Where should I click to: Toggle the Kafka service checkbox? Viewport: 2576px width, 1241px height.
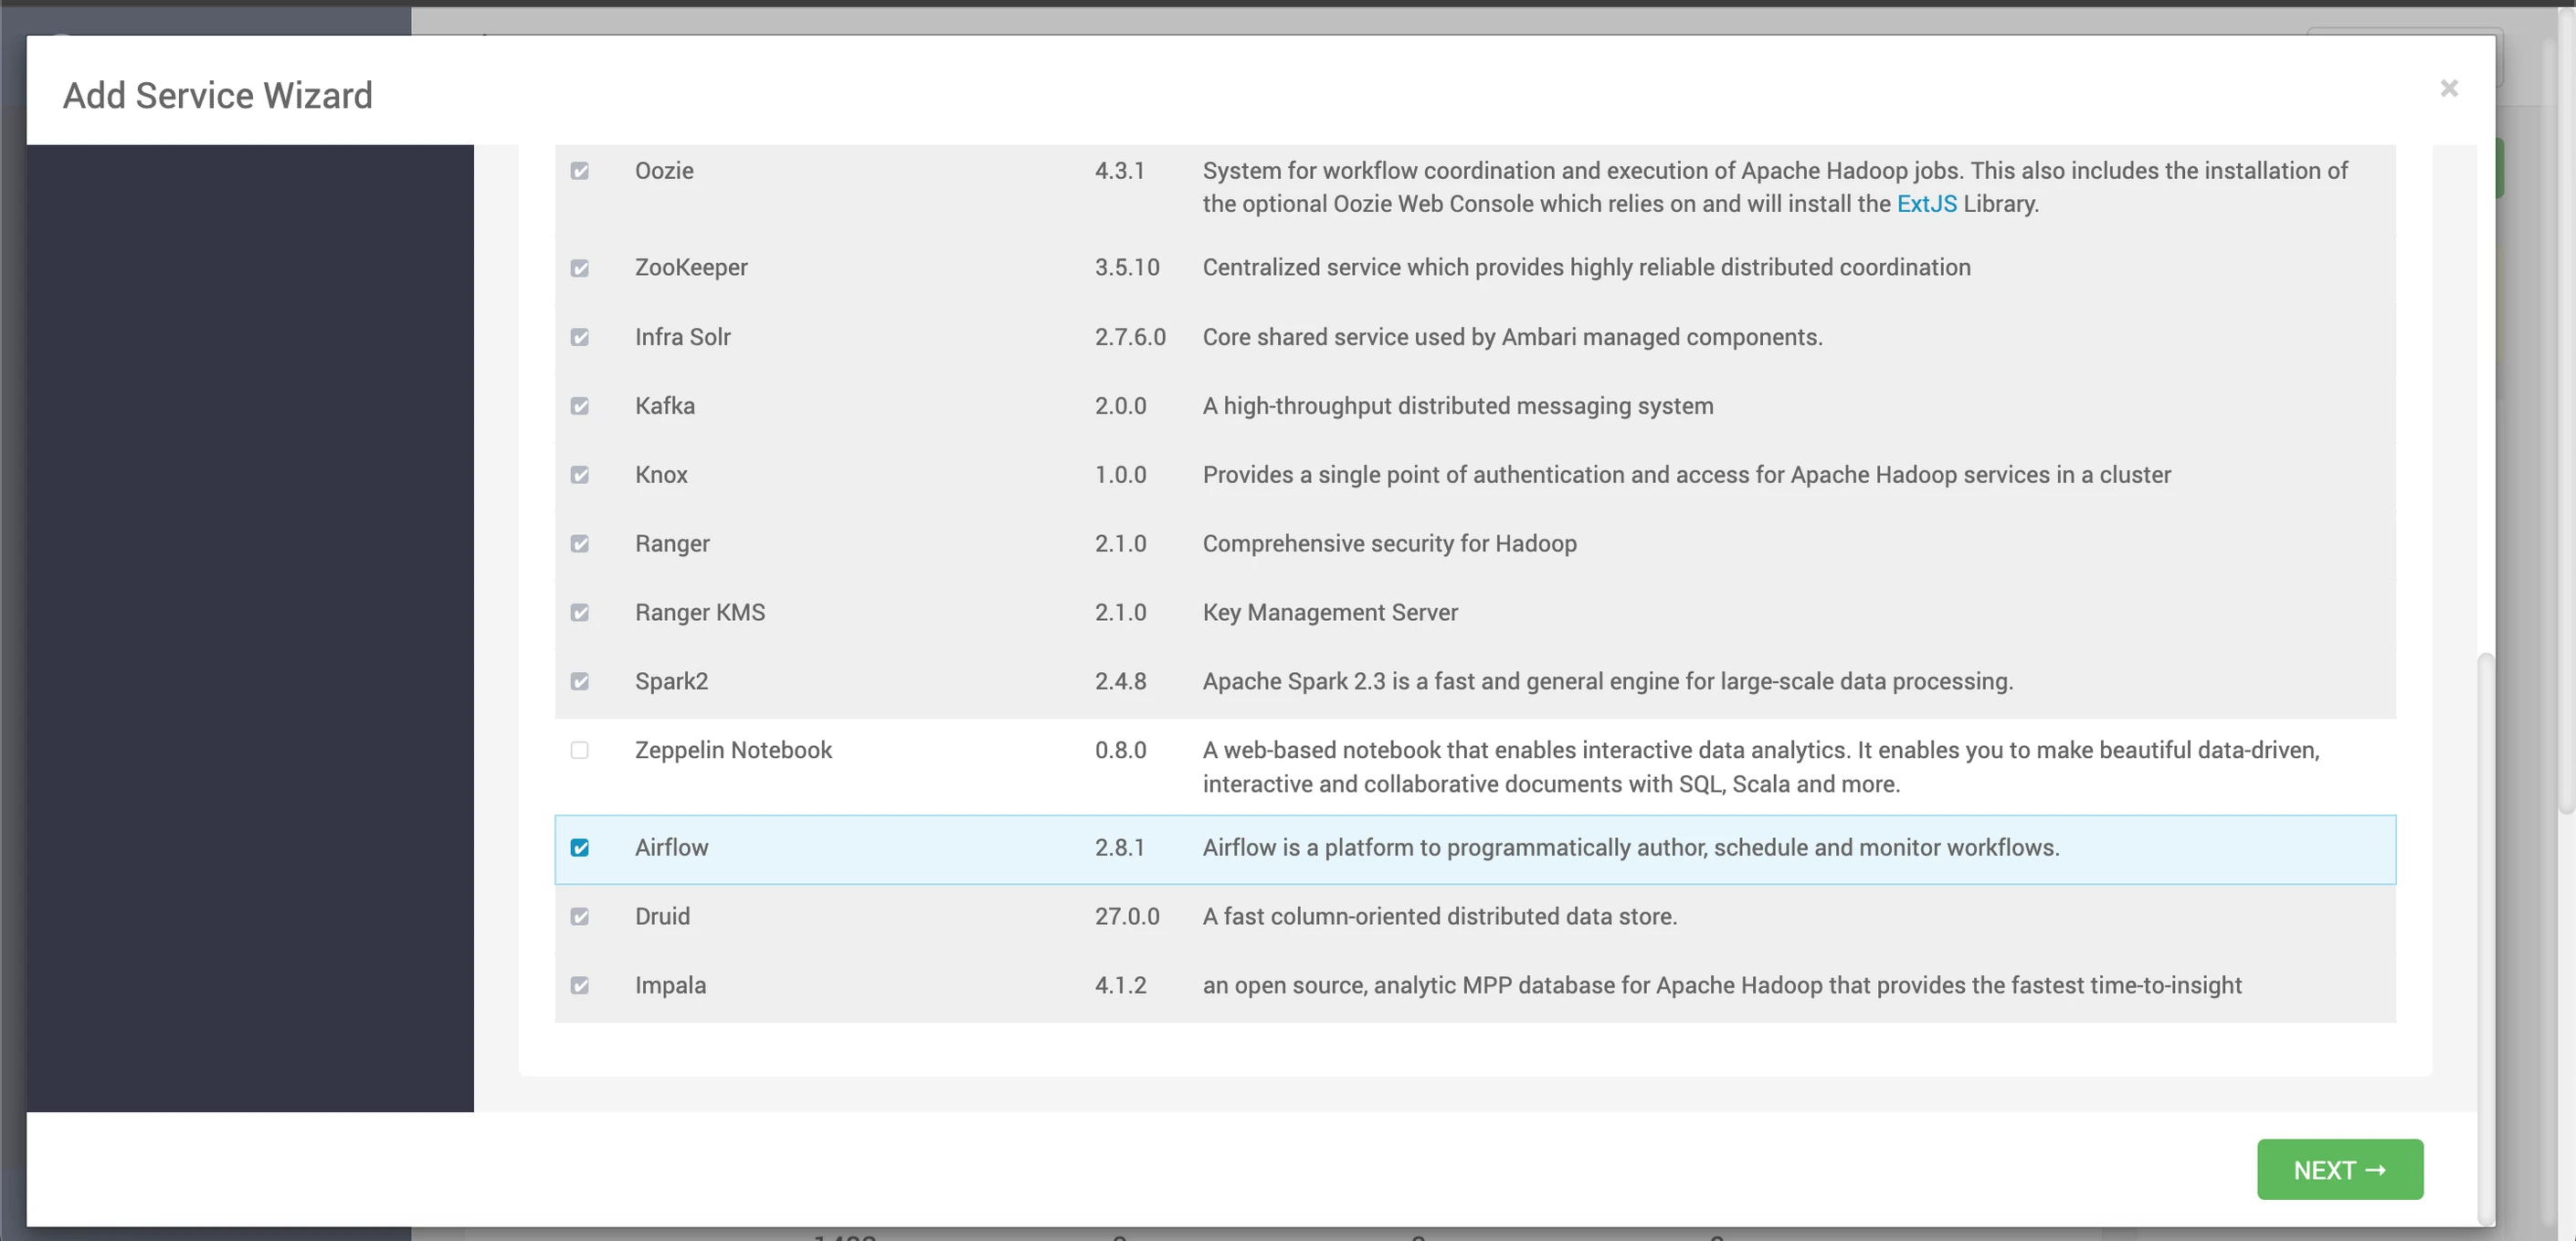click(580, 406)
